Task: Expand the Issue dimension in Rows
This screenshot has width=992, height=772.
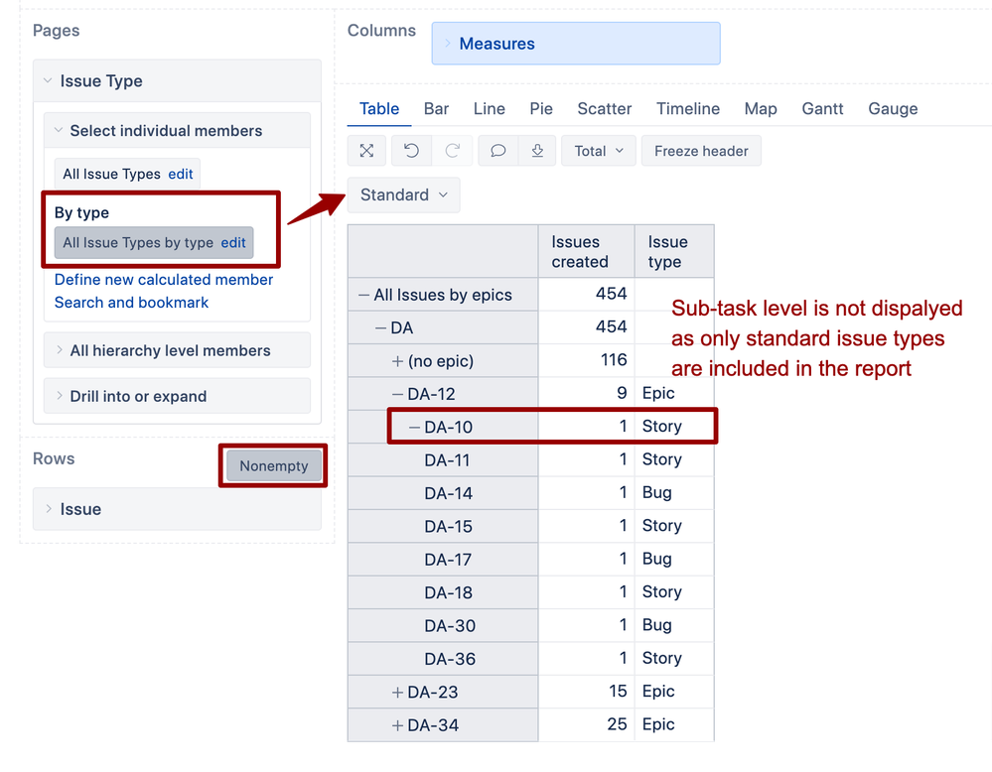Action: pyautogui.click(x=49, y=509)
